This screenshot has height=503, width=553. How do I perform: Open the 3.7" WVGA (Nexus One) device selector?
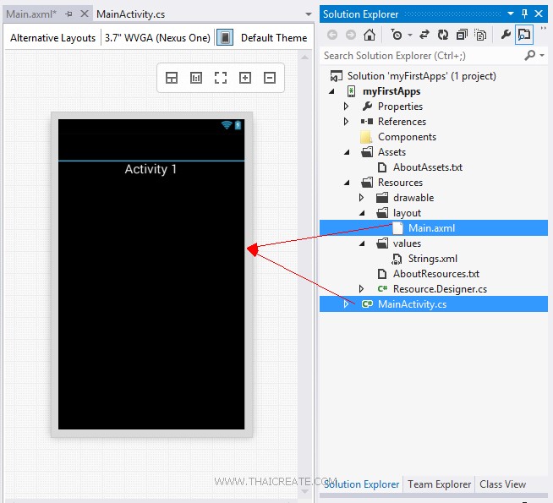tap(157, 38)
